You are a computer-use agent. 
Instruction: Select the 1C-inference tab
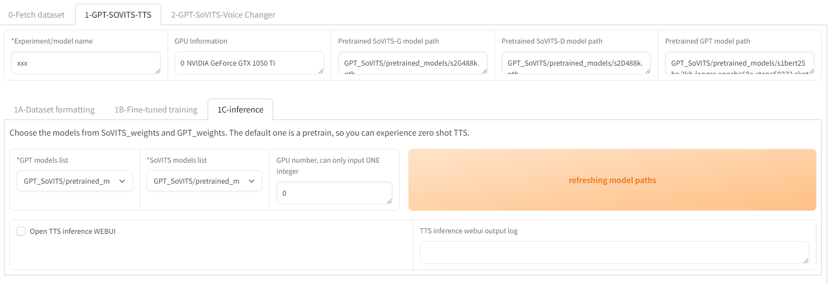point(240,110)
